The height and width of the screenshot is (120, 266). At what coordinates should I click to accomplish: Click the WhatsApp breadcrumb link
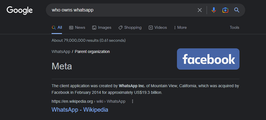pyautogui.click(x=61, y=52)
